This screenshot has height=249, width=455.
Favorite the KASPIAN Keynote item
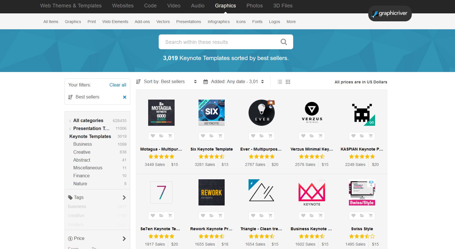coord(353,136)
